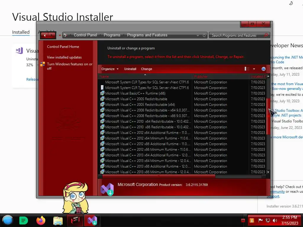This screenshot has height=227, width=303.
Task: Sort by the Publisher column header
Action: click(221, 77)
